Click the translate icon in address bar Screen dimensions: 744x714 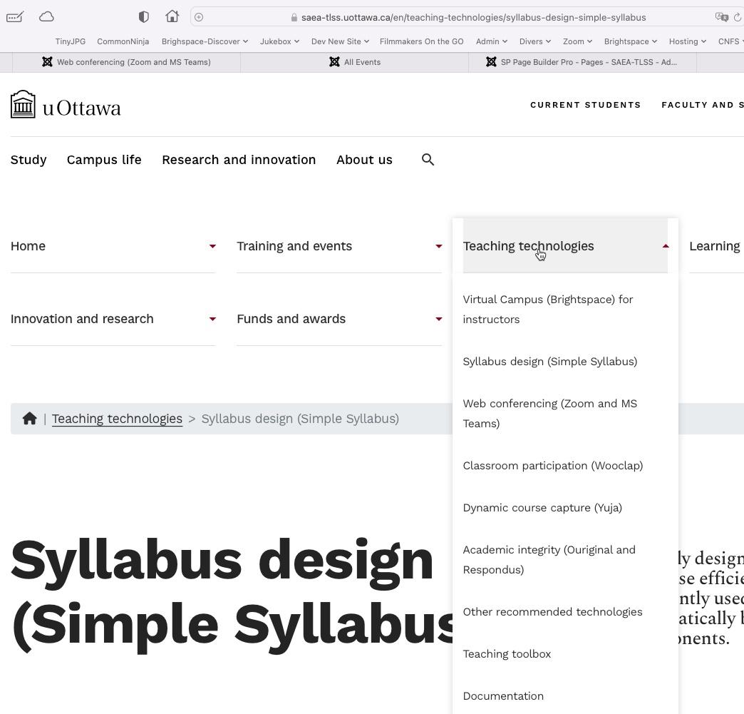click(721, 17)
